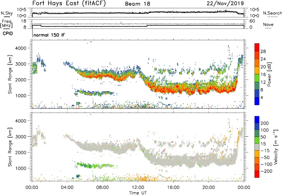Click the 'CPID' row label
Image resolution: width=282 pixels, height=195 pixels.
point(8,33)
